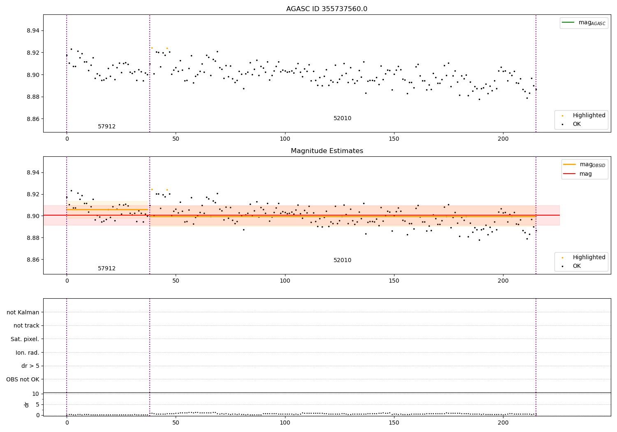Click the 5 tick on the dr axis
This screenshot has height=432, width=617.
tap(37, 404)
